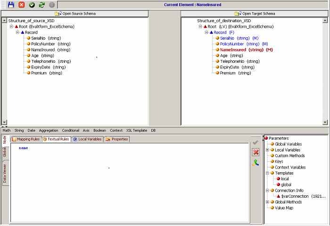Expand the Local Variables parameters node
The image size is (330, 226).
point(267,150)
